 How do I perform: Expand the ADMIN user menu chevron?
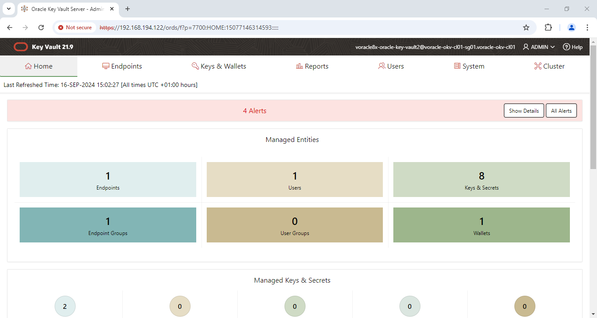552,47
